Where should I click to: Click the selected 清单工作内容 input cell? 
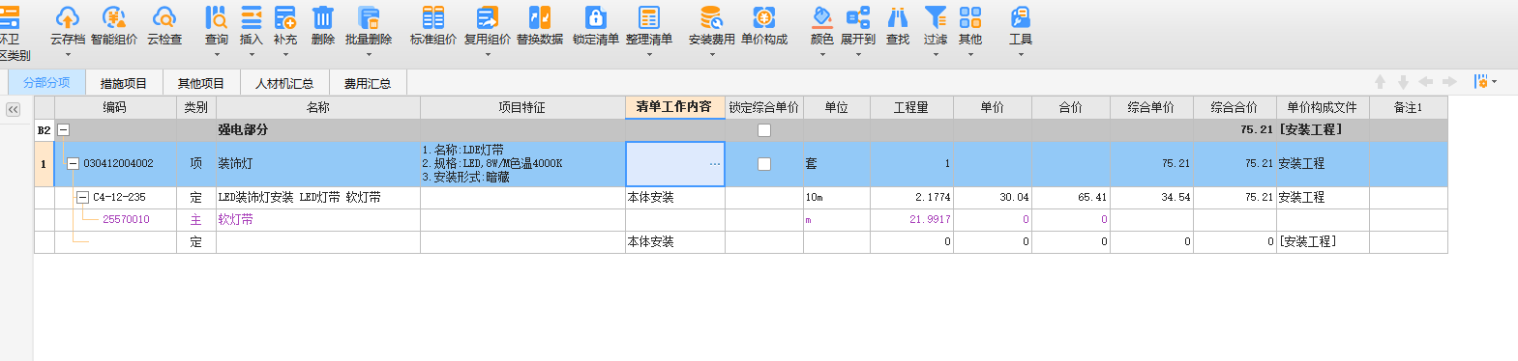point(675,164)
